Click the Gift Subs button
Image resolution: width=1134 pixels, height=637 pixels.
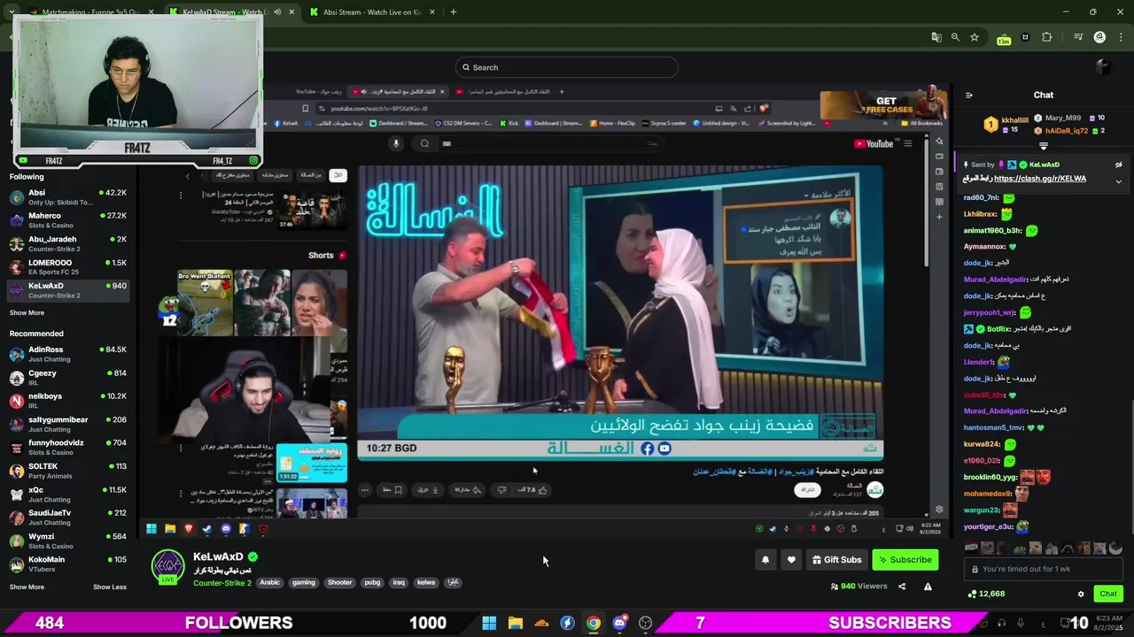coord(837,560)
